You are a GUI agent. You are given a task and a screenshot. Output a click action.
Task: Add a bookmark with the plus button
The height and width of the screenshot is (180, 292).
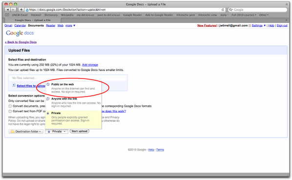pyautogui.click(x=21, y=9)
